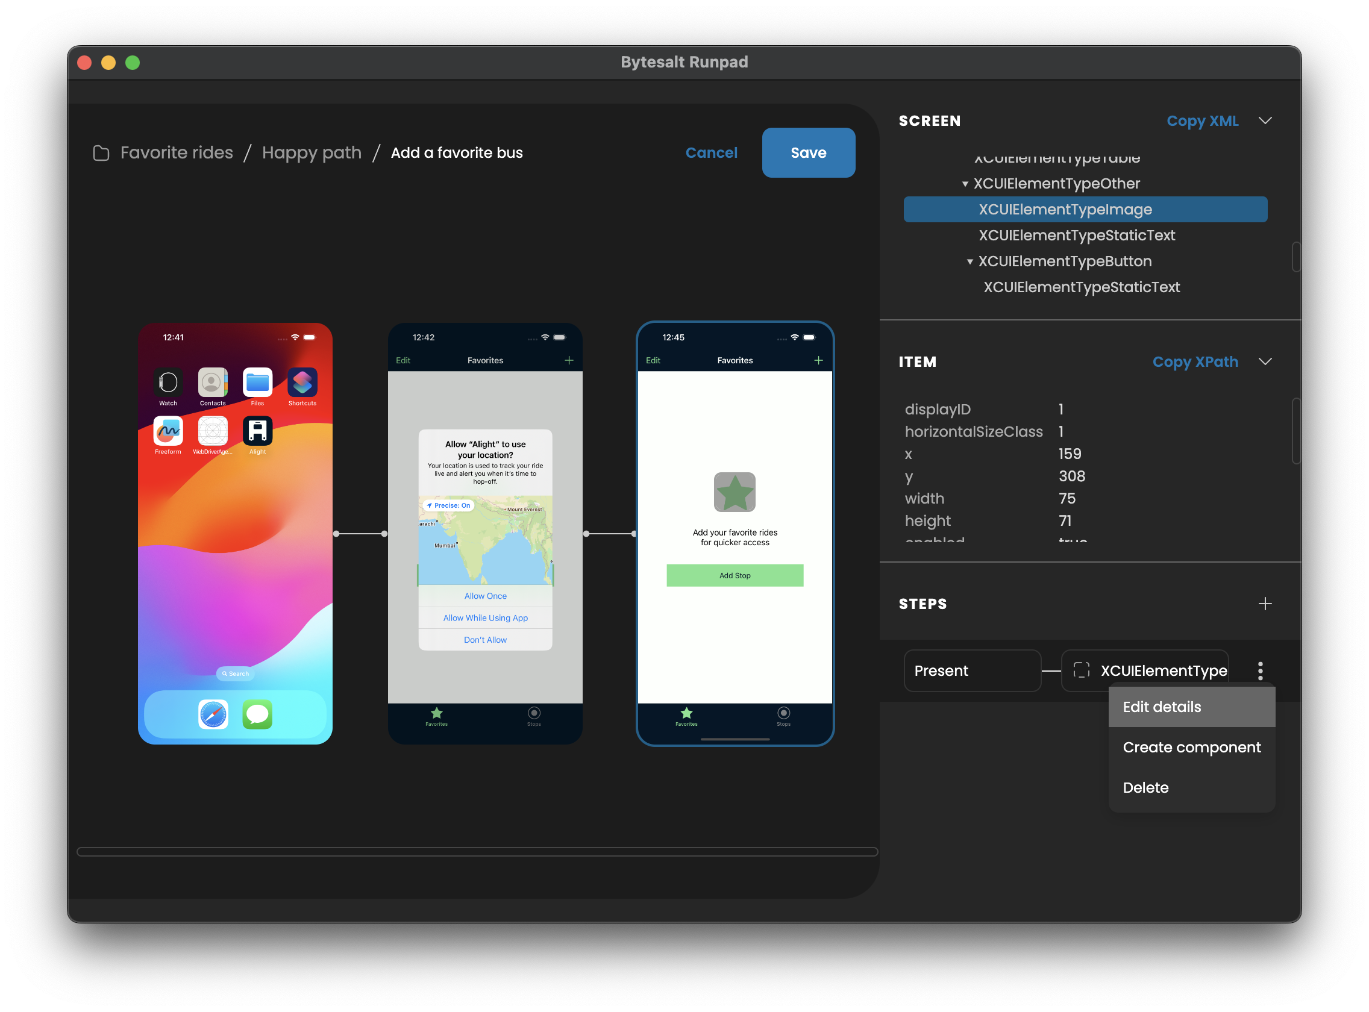The image size is (1369, 1012).
Task: Choose Create component from context menu
Action: pos(1191,747)
